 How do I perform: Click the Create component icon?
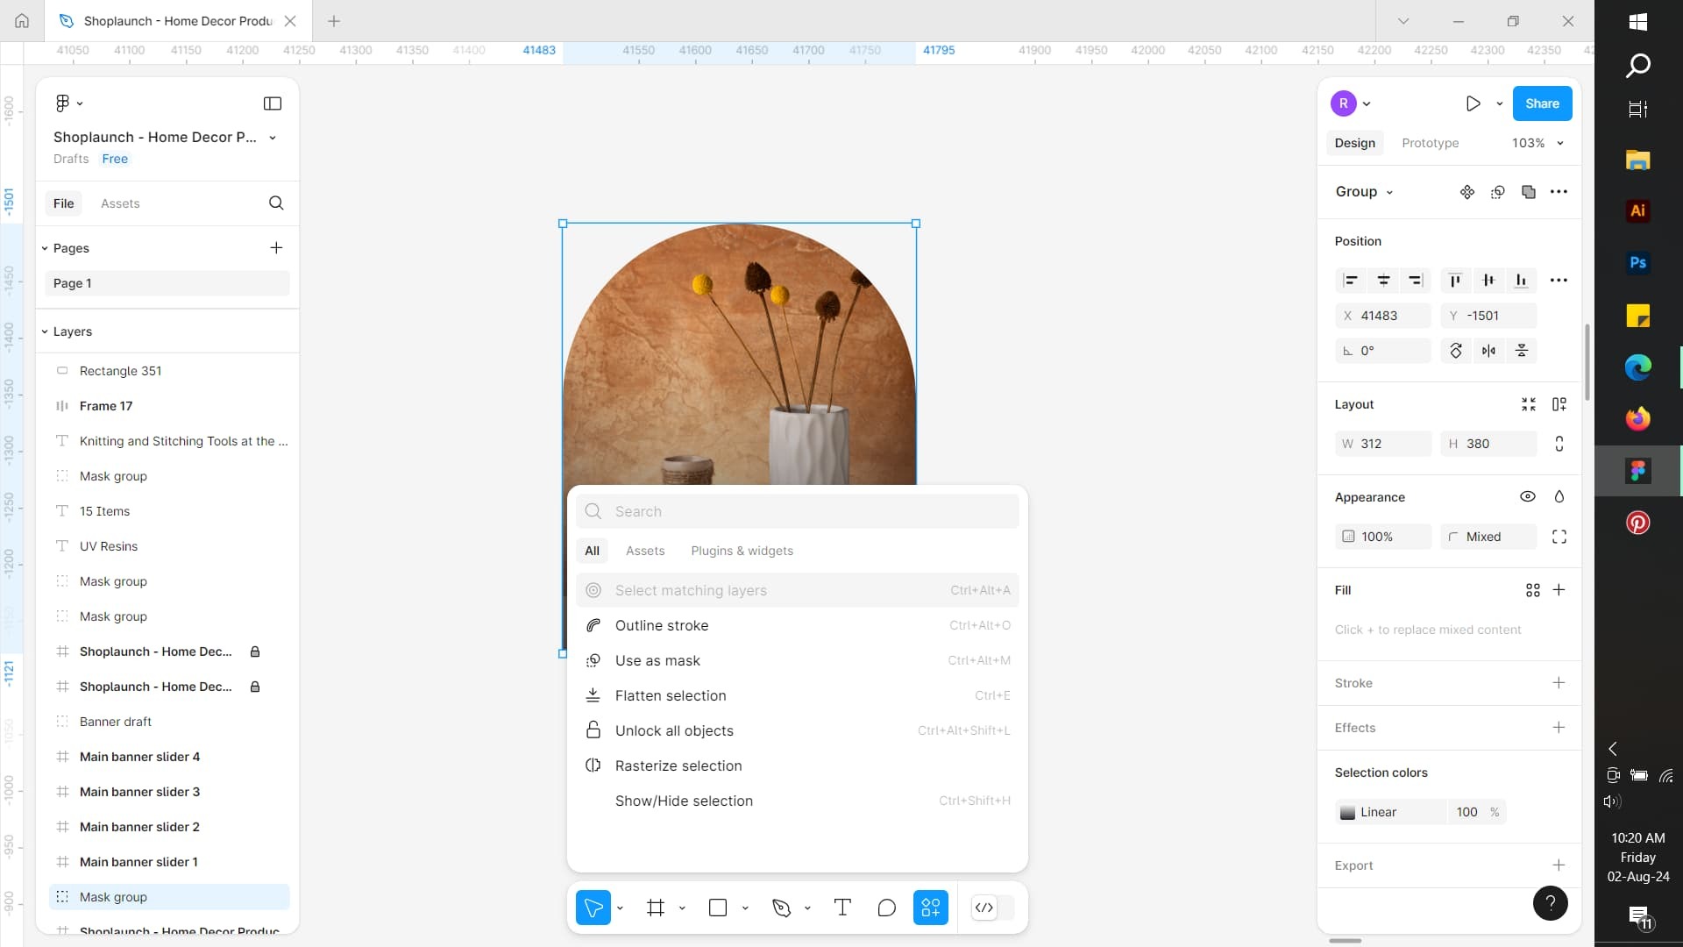click(x=1467, y=192)
